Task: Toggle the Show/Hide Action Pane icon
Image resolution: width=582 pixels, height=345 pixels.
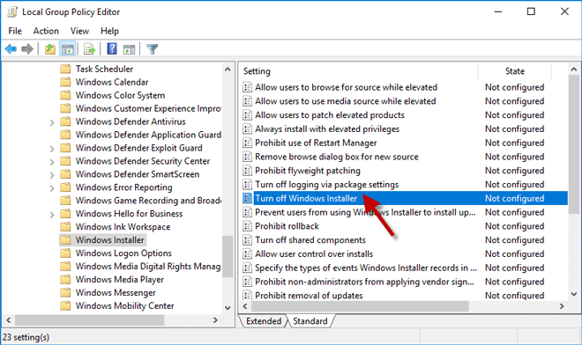Action: click(129, 49)
